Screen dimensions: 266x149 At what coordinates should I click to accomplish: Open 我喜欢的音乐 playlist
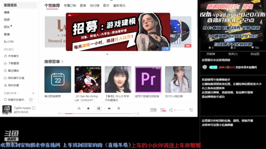click(x=14, y=100)
